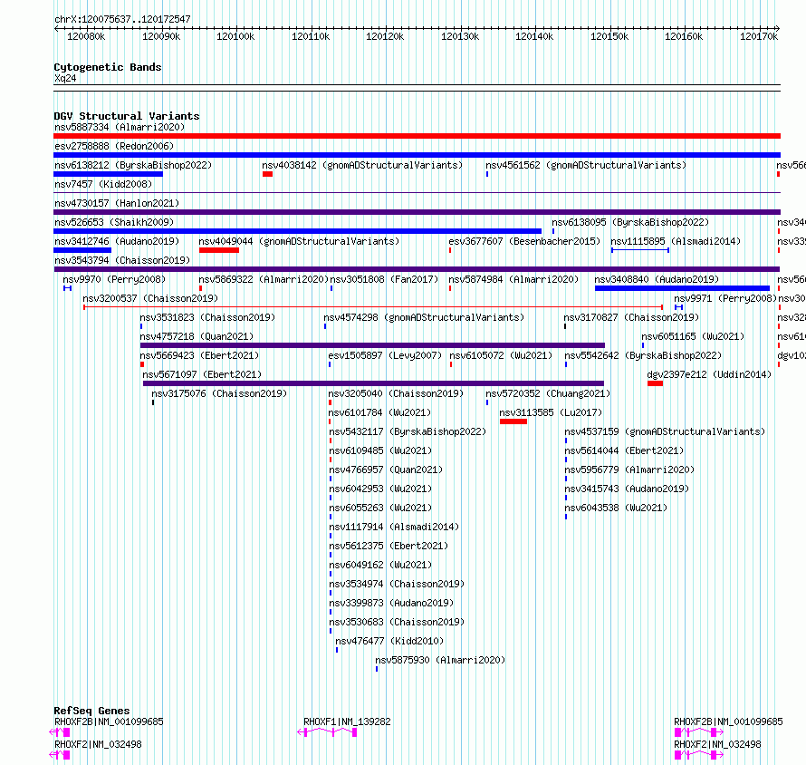
Task: Click the RHOXF1|NM_139282 gene glyph
Action: [327, 732]
